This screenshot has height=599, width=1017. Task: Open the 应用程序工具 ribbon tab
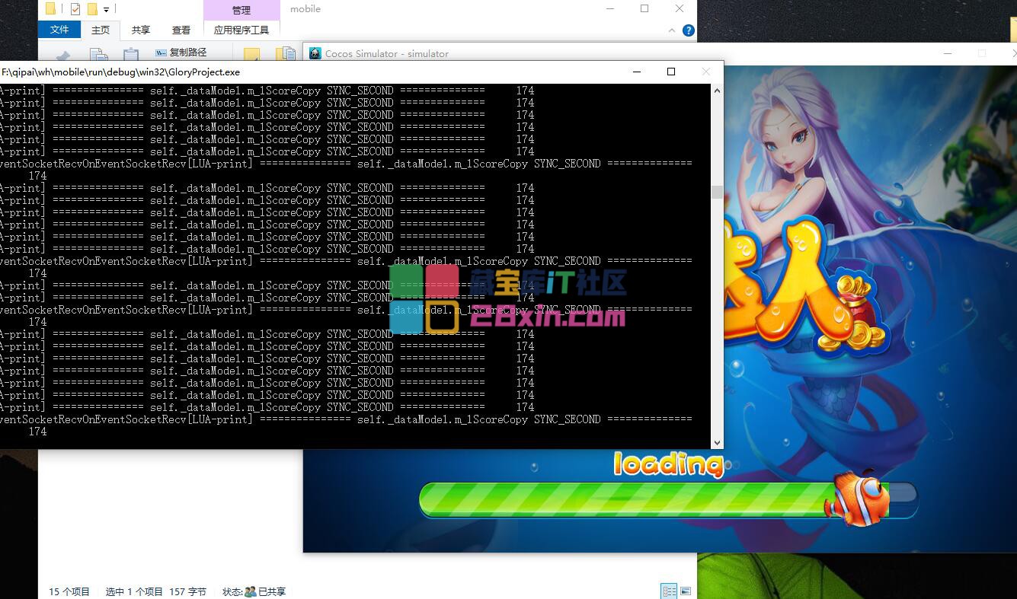click(x=241, y=30)
